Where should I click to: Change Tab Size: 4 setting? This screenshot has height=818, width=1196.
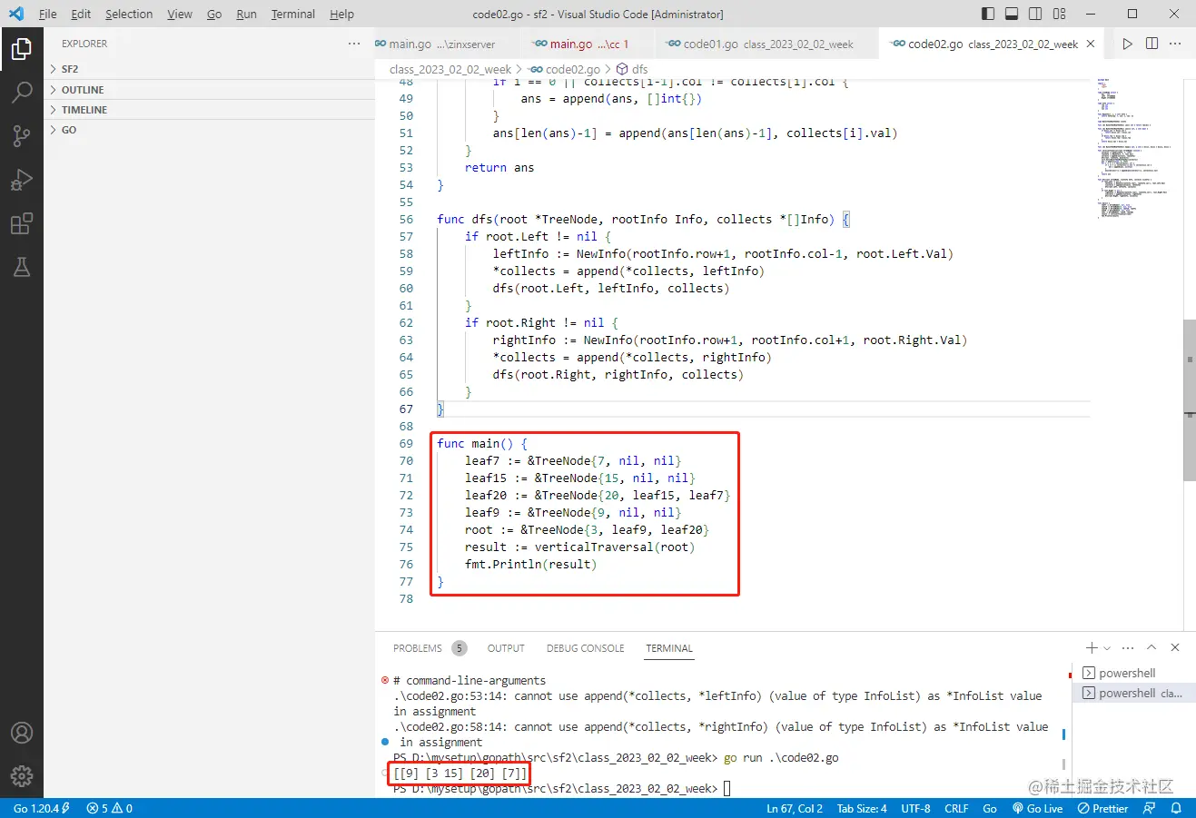click(x=862, y=808)
